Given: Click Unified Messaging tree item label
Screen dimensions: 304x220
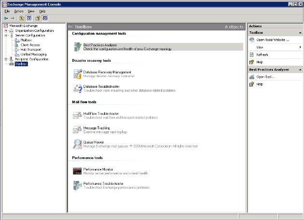Looking at the screenshot, I should (x=34, y=55).
